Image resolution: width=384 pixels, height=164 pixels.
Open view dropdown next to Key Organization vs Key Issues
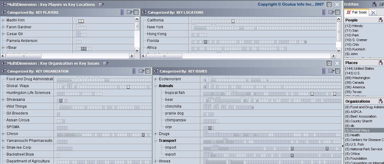[x=105, y=63]
